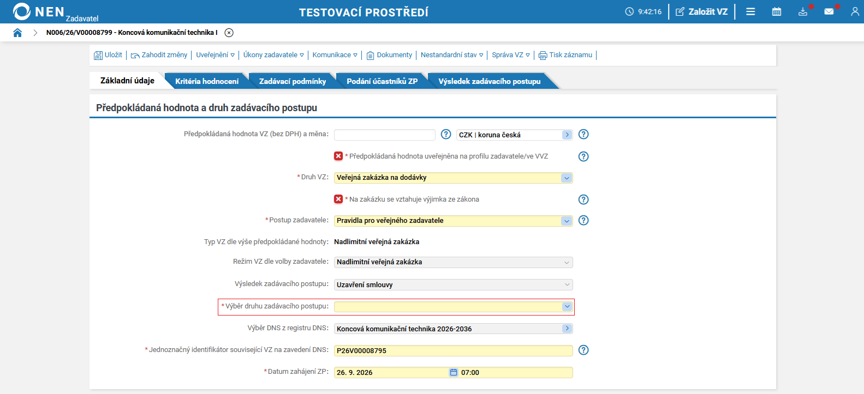Open the downloads tray icon
This screenshot has height=394, width=864.
(803, 11)
